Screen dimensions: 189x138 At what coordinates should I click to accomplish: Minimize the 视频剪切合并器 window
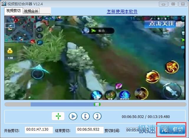tap(163, 4)
